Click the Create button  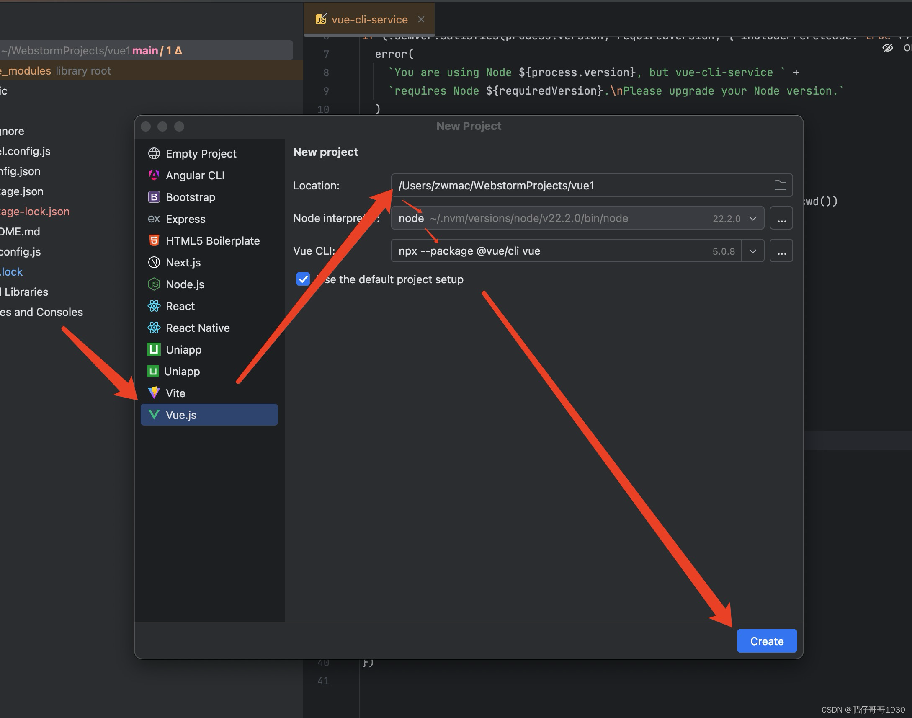coord(767,641)
